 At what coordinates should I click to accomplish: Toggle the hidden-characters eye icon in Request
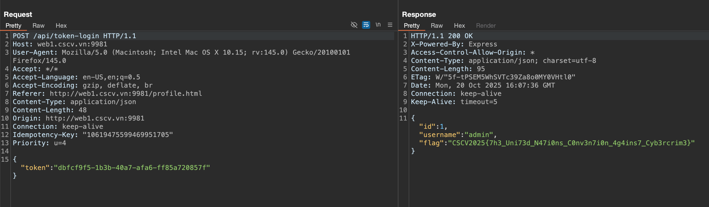354,25
